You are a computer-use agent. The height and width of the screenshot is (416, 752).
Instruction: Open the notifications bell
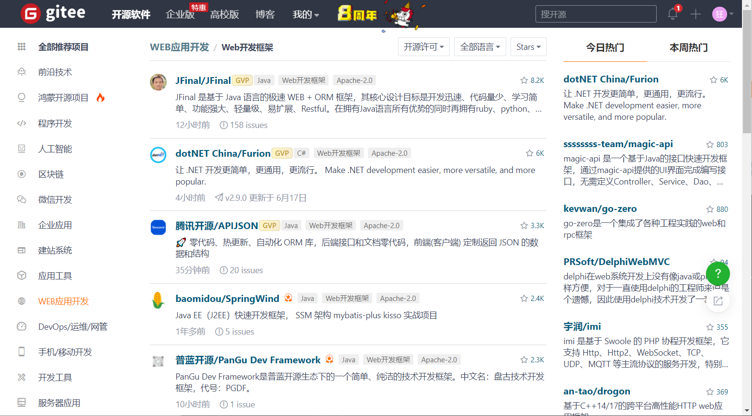(x=672, y=14)
